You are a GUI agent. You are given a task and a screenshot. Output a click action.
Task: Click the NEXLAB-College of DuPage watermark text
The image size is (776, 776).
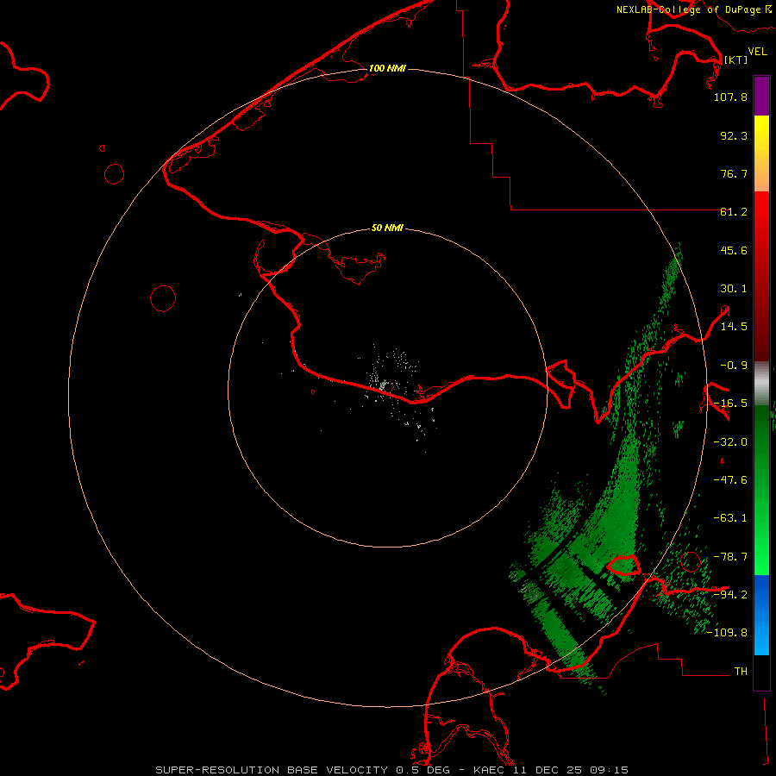(x=693, y=9)
